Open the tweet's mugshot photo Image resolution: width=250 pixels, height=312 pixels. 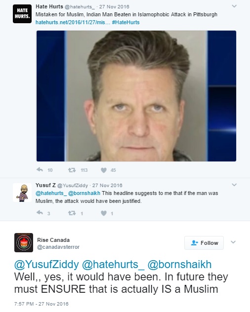coord(136,96)
